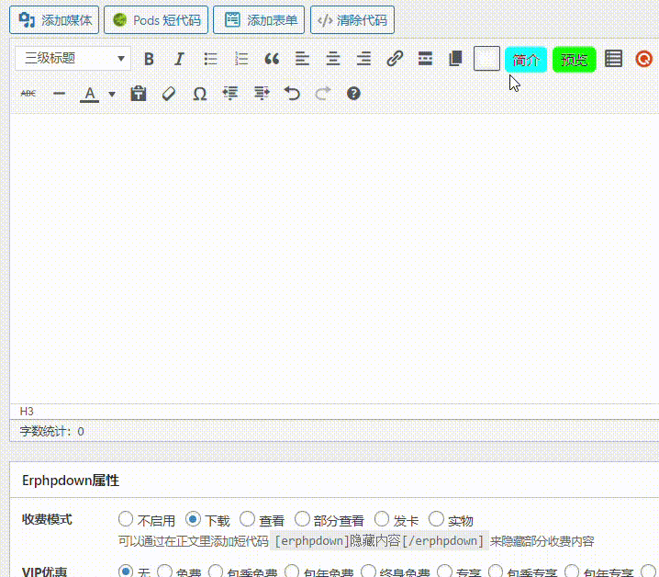Click the 收费模式 label

47,519
